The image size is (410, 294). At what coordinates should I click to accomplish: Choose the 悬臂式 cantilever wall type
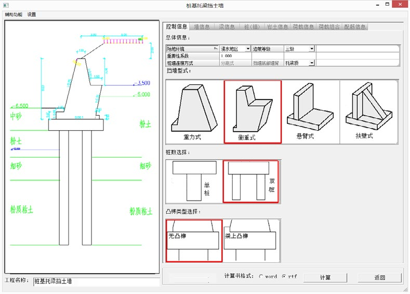click(x=310, y=112)
